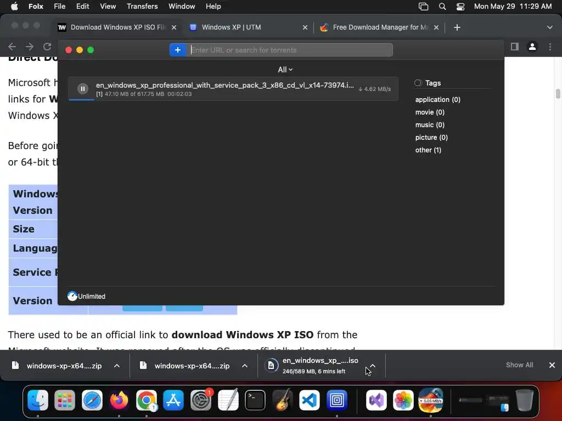Go forward in Chrome
This screenshot has width=562, height=421.
coord(30,47)
